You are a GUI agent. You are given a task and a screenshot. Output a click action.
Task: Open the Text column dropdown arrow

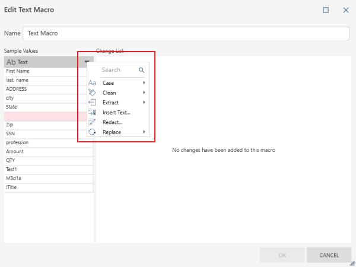click(x=87, y=62)
